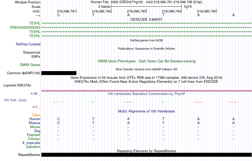Click the black dbSNP variant block

(59, 73)
